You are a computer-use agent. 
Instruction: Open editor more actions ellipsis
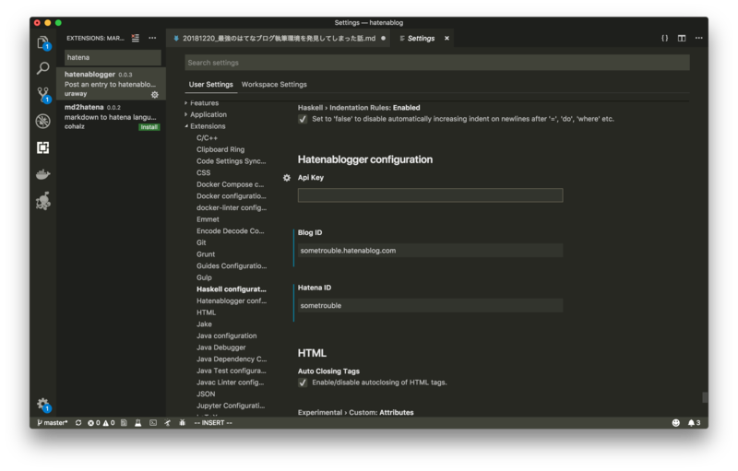point(699,38)
